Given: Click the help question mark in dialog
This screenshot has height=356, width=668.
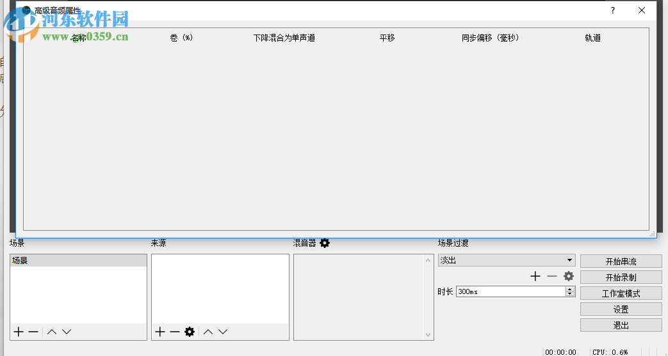Looking at the screenshot, I should coord(613,10).
